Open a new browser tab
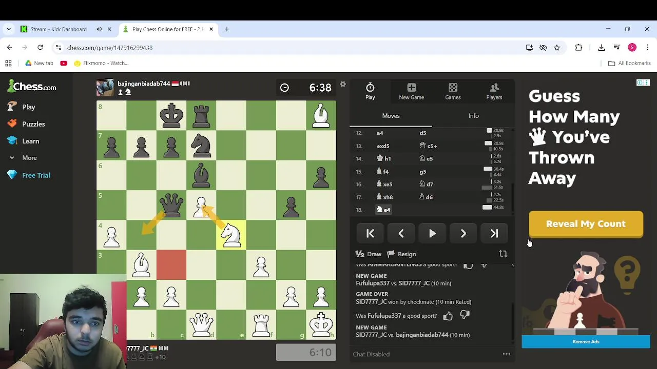This screenshot has height=369, width=657. point(226,29)
